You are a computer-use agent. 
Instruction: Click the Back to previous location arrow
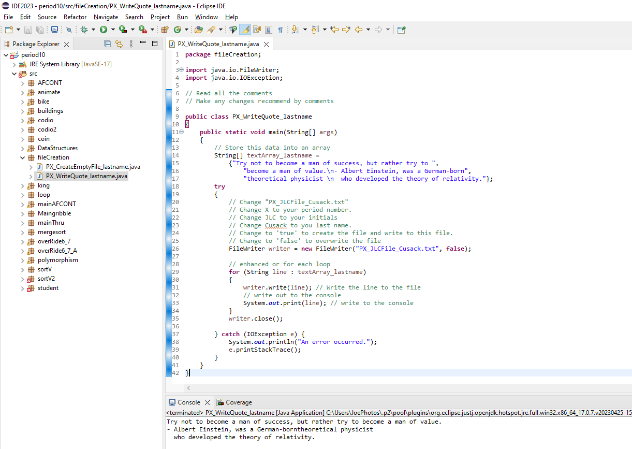[x=358, y=30]
